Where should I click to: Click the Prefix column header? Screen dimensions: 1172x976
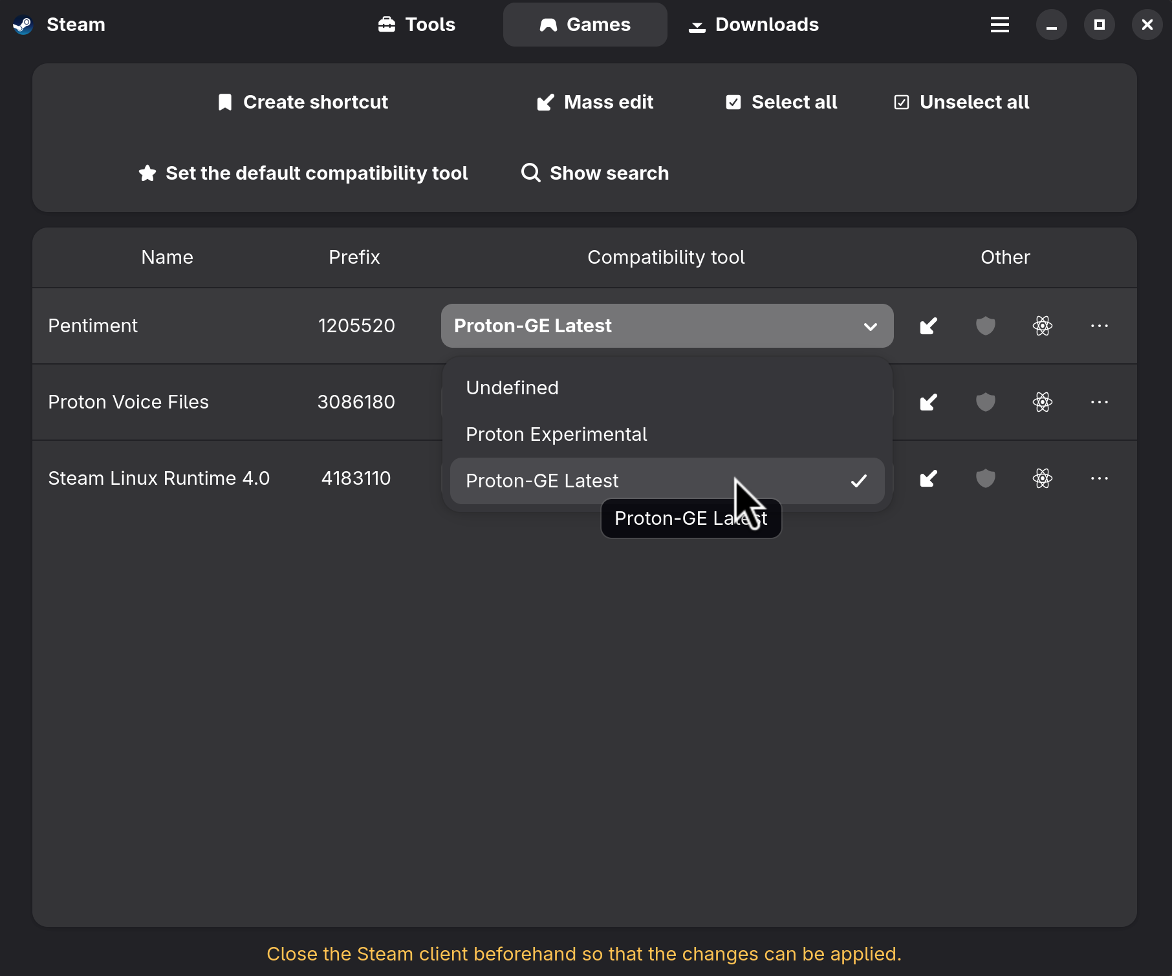click(354, 257)
